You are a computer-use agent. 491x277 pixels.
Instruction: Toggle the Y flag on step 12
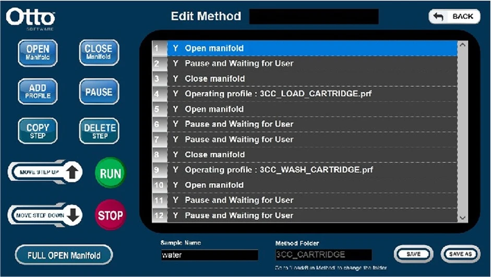[x=176, y=216]
